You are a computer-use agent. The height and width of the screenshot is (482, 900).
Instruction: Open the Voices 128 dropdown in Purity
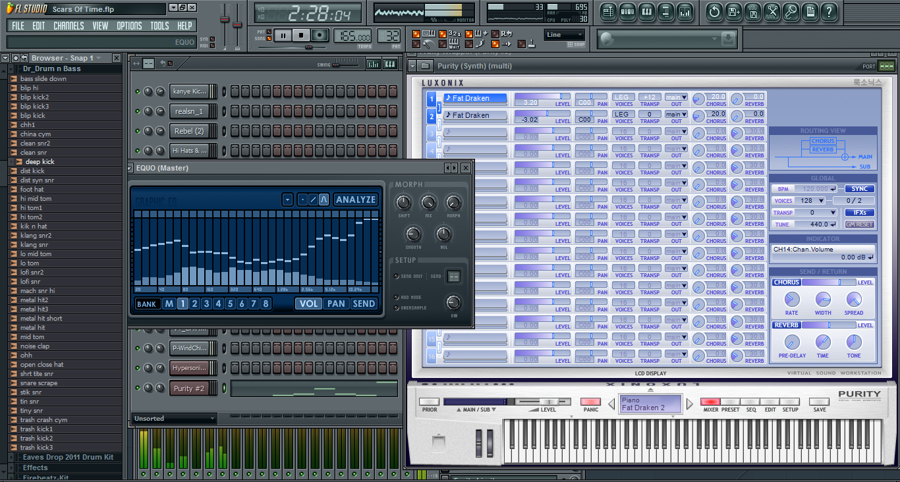click(x=811, y=201)
